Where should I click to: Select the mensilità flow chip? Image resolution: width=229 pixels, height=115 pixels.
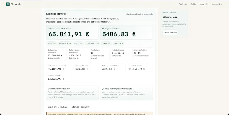(x=65, y=43)
